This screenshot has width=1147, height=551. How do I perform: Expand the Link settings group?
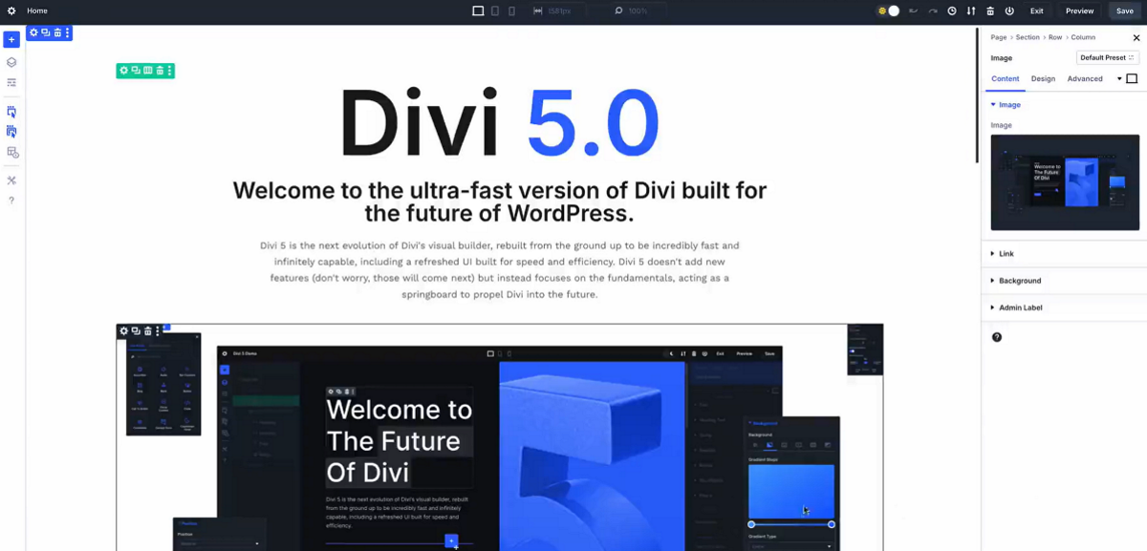(x=1006, y=254)
